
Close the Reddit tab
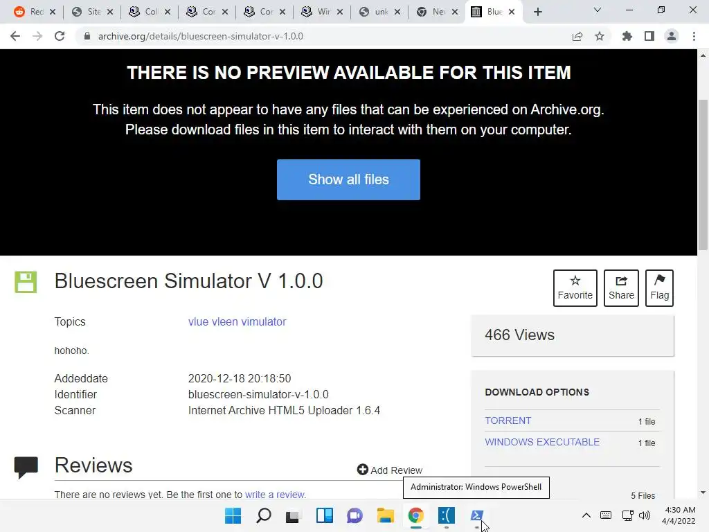[53, 12]
